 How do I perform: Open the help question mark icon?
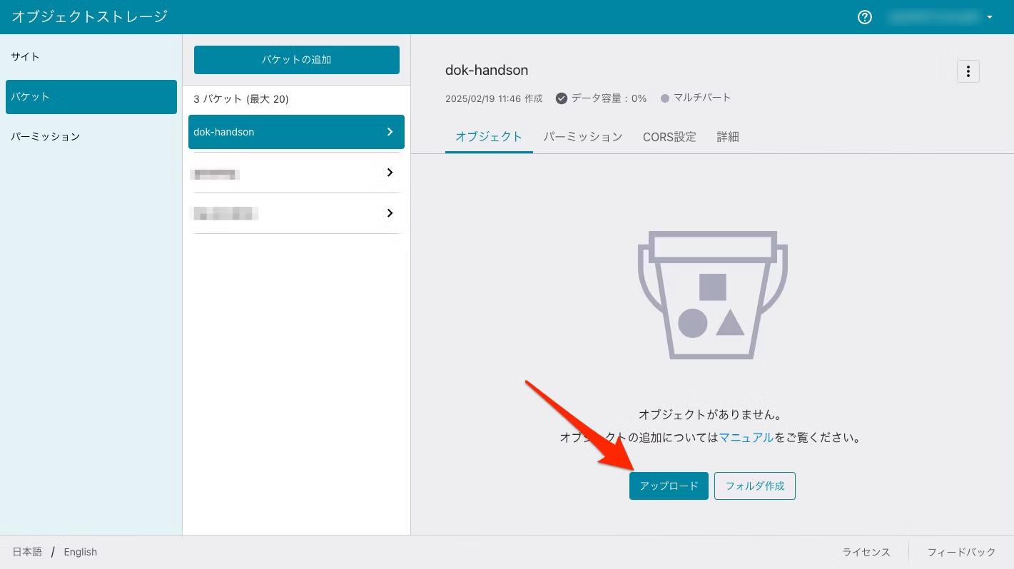click(864, 17)
